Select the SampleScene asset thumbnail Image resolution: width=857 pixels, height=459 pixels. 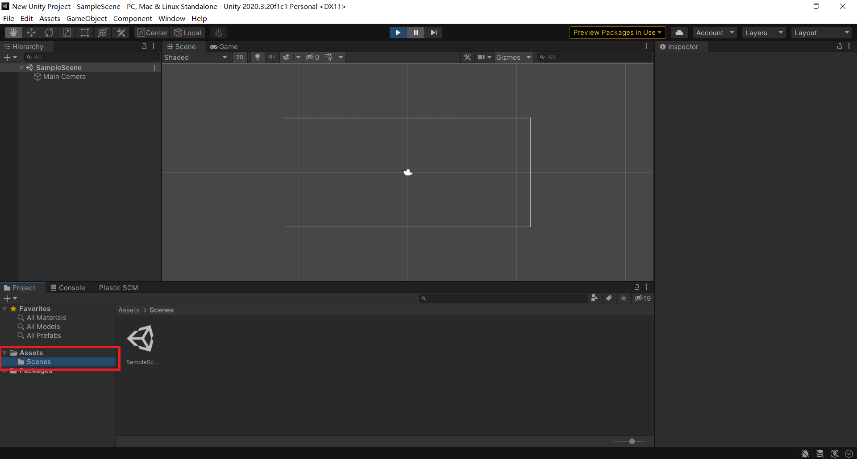(x=141, y=339)
